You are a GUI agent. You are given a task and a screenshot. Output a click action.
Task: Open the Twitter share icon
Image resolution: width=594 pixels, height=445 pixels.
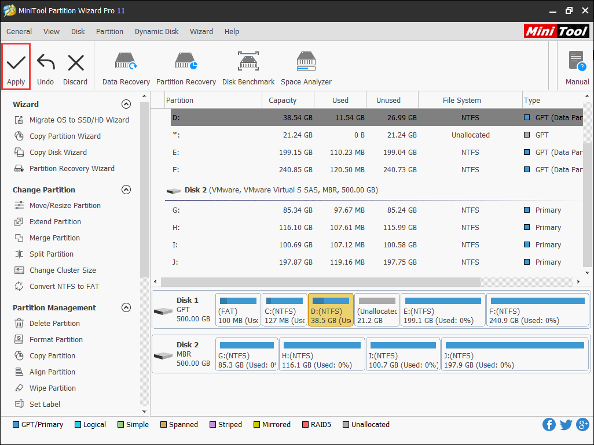pyautogui.click(x=566, y=425)
